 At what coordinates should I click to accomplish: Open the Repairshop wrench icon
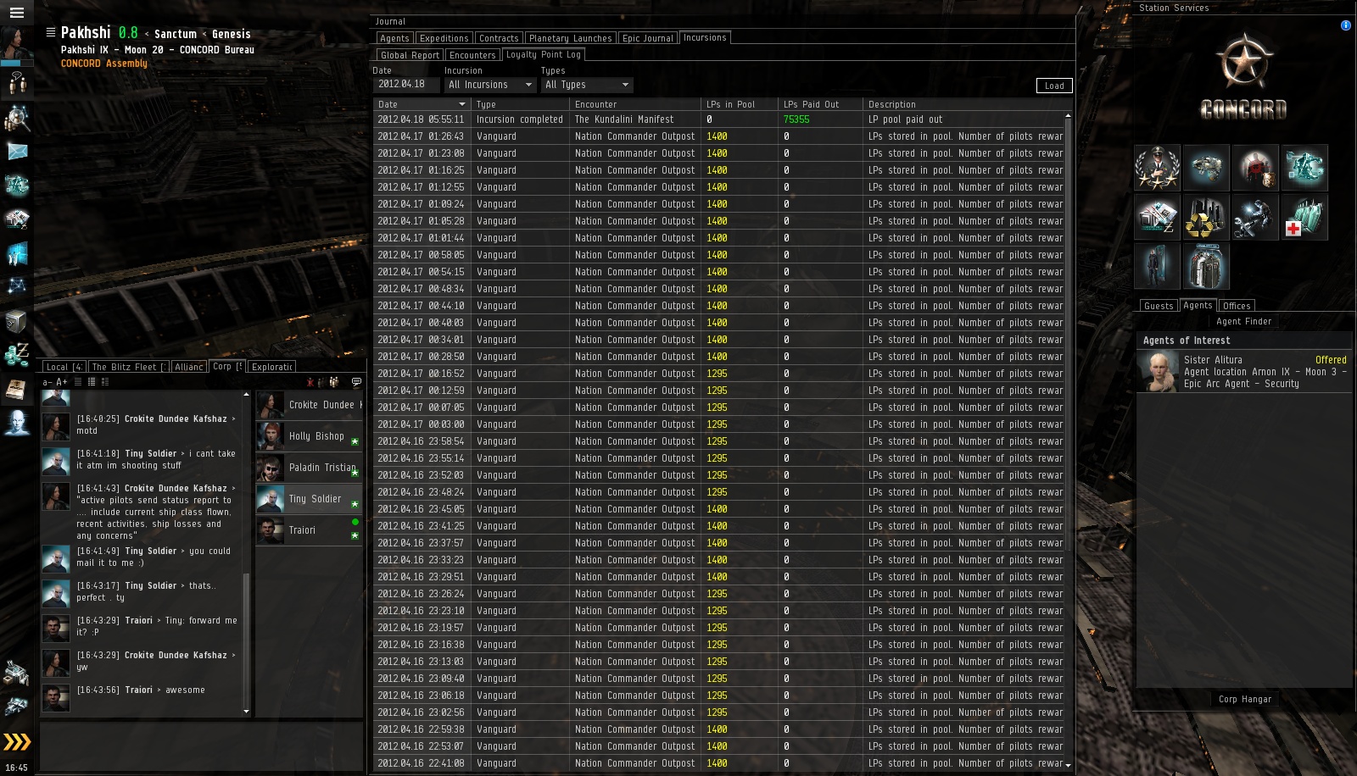click(1255, 216)
